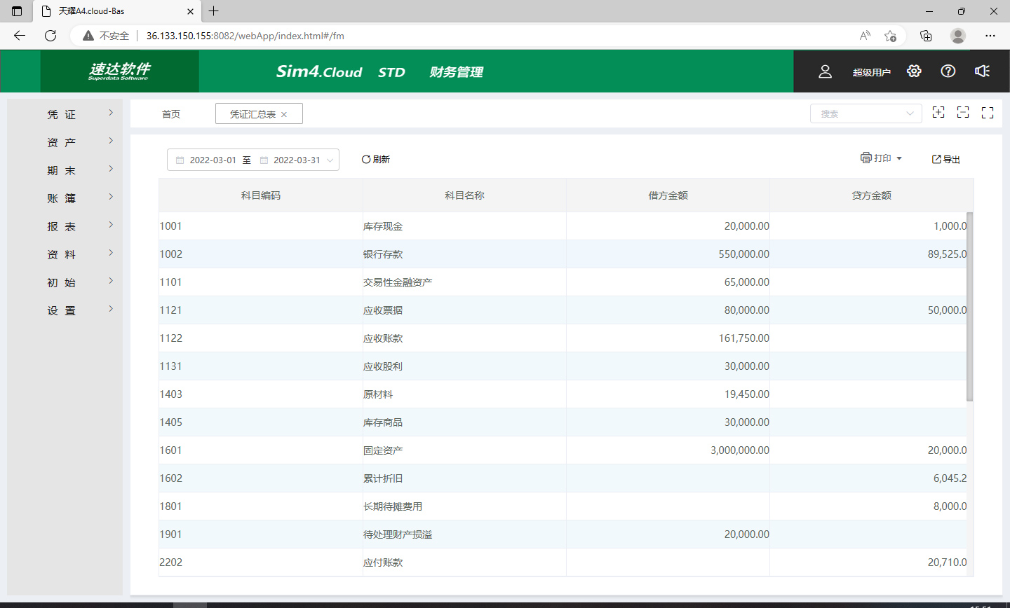
Task: Open settings gear icon in header
Action: coord(913,71)
